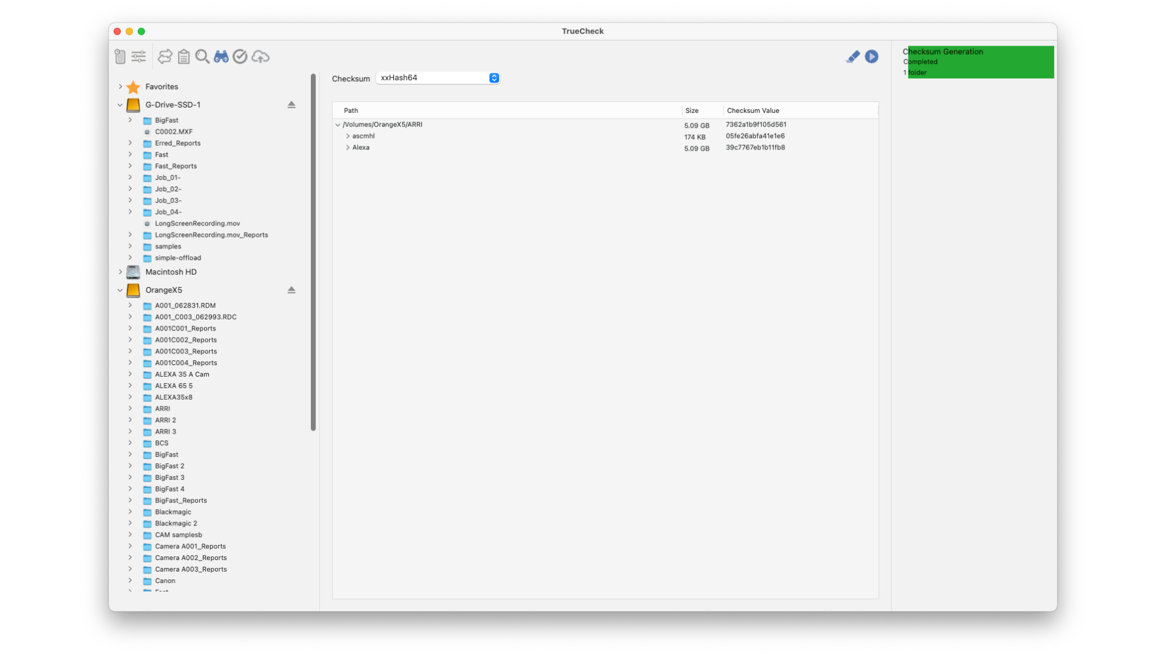Select the Blackmagic folder
This screenshot has height=656, width=1166.
point(173,512)
